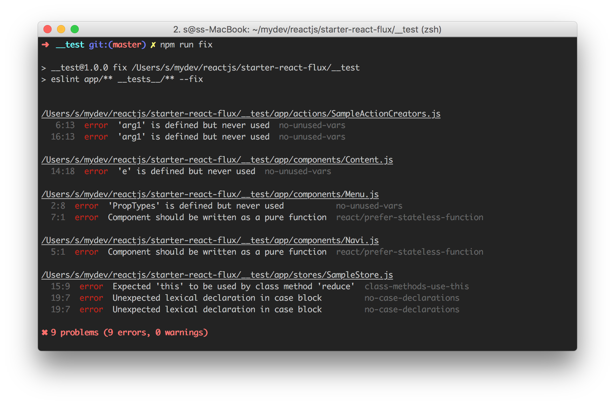This screenshot has width=615, height=405.
Task: Click the red prompt arrow icon
Action: point(45,45)
